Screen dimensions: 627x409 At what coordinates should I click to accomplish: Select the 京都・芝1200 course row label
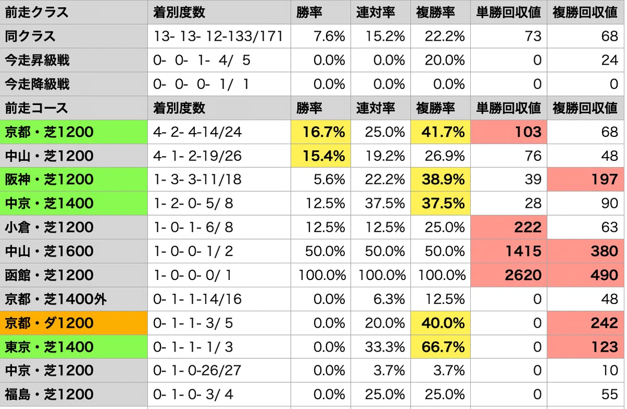pyautogui.click(x=74, y=132)
